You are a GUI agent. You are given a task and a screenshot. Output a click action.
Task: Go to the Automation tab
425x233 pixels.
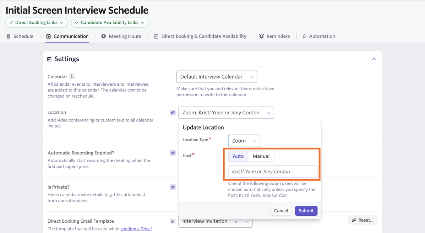point(318,36)
